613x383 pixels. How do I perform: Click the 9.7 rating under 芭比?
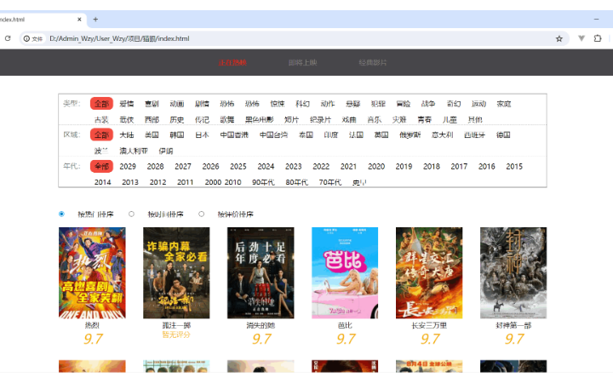346,339
